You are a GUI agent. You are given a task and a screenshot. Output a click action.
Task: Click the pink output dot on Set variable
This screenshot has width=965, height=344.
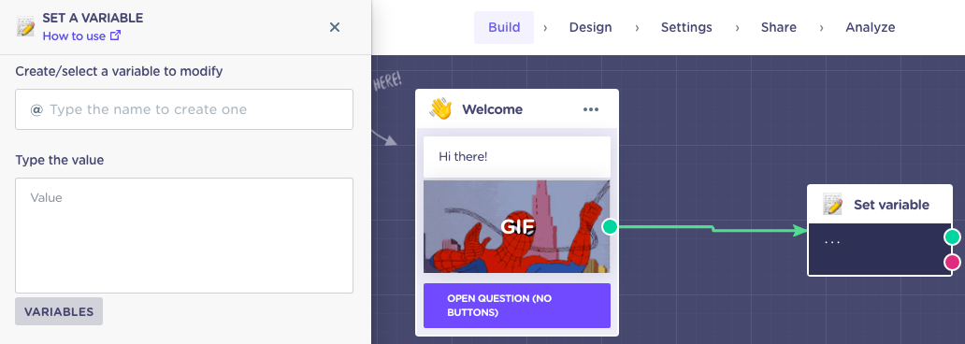(952, 263)
